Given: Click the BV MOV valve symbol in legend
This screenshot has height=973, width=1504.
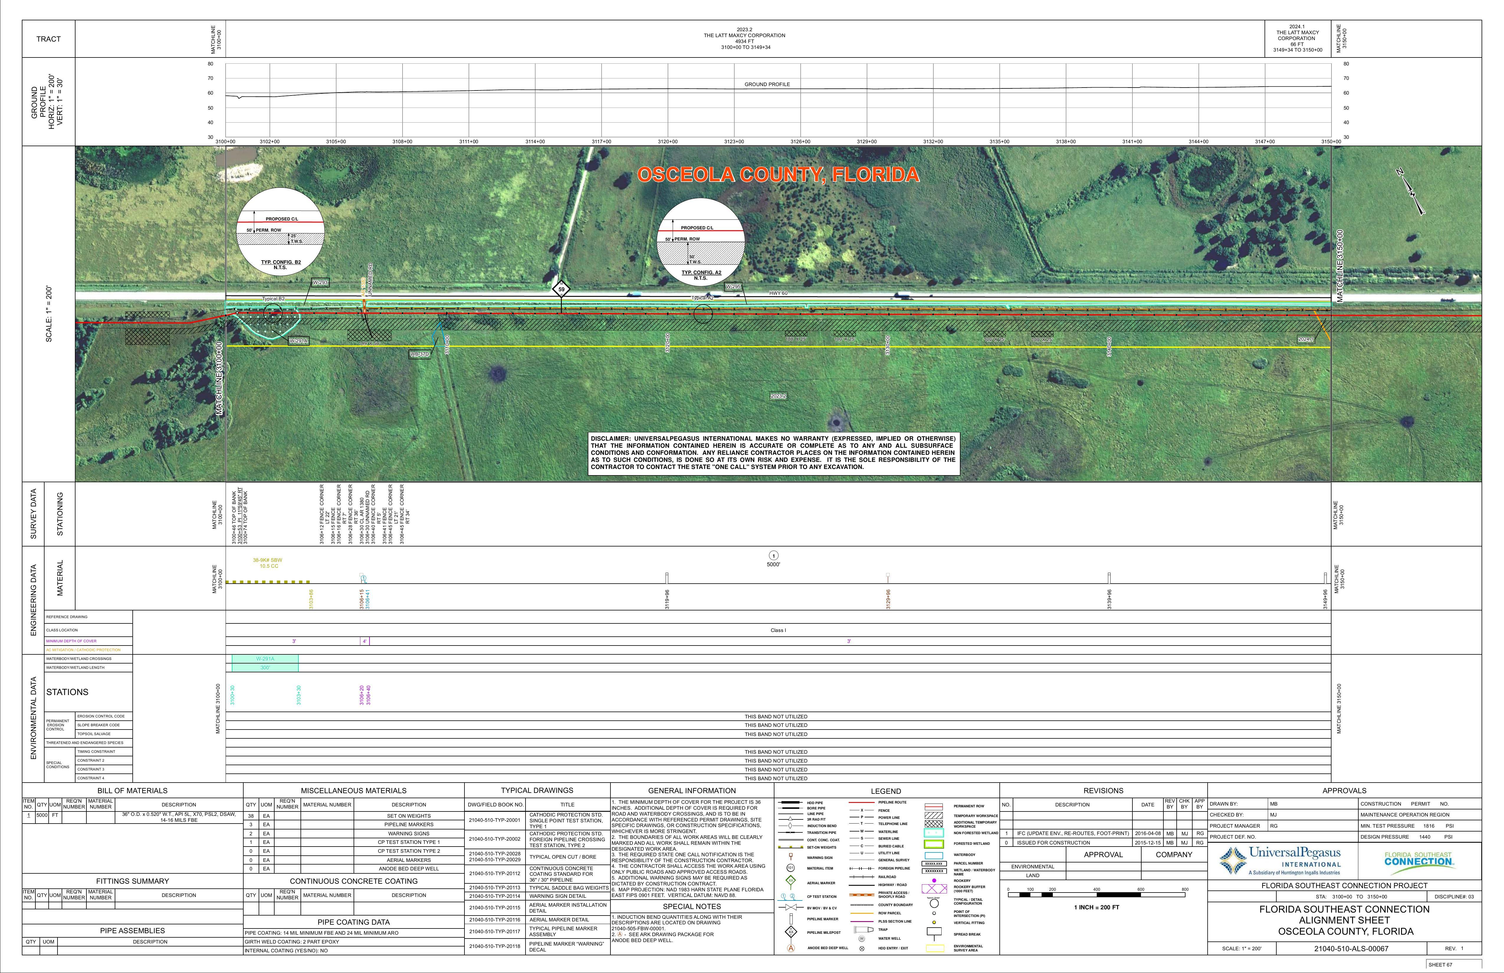Looking at the screenshot, I should pyautogui.click(x=791, y=907).
